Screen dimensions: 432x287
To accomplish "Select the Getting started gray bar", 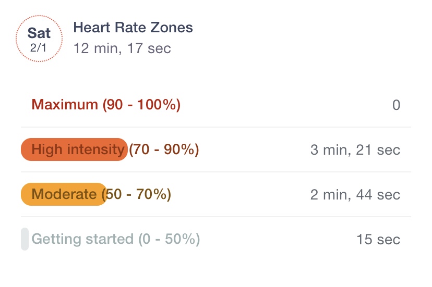I will point(25,239).
